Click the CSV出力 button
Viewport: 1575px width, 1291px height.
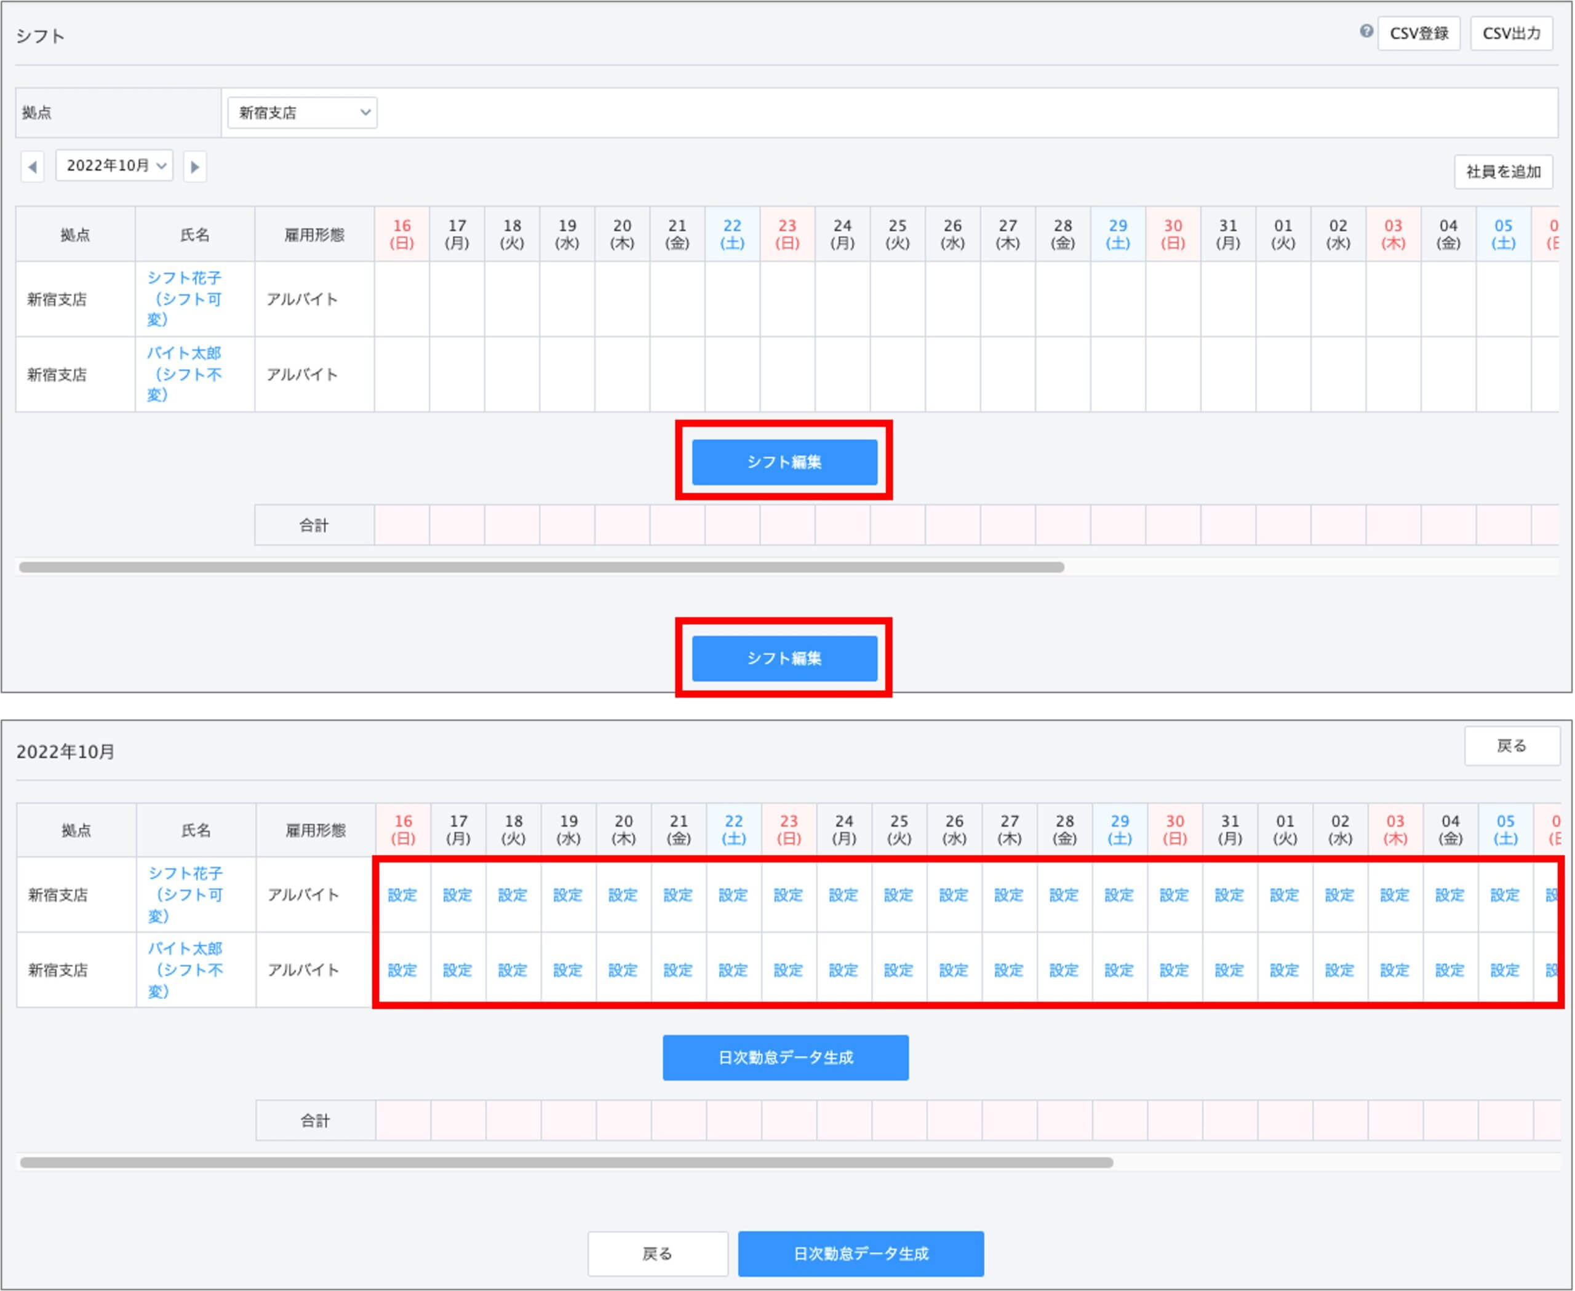pyautogui.click(x=1510, y=33)
